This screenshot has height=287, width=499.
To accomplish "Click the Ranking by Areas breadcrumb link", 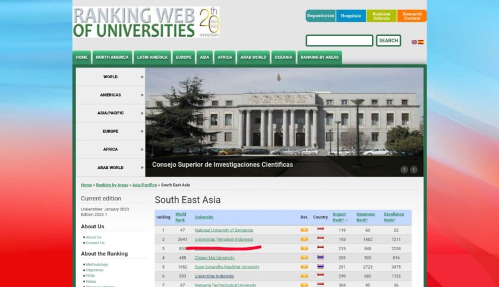I will point(112,185).
